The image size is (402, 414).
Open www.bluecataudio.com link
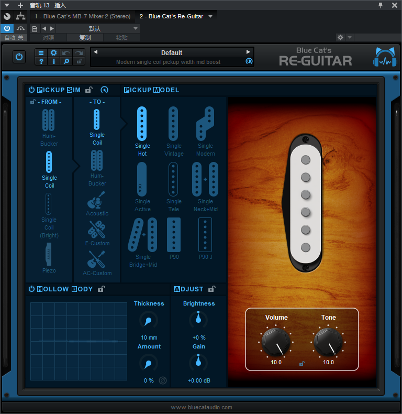point(202,407)
